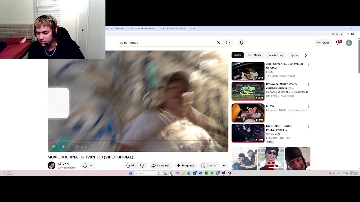The image size is (360, 202).
Task: Mute the video using the volume icon
Action: (64, 146)
